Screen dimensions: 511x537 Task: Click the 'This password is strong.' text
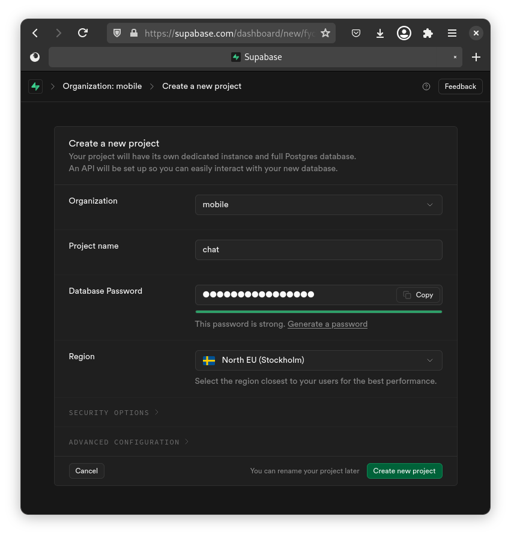[240, 324]
